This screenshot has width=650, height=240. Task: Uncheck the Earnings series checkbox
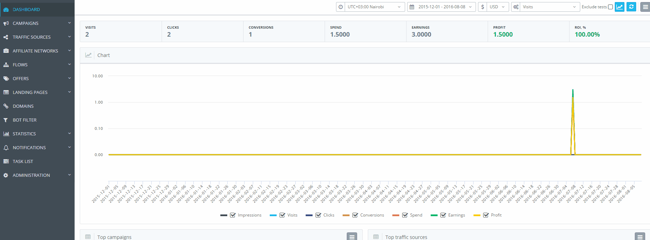tap(443, 215)
